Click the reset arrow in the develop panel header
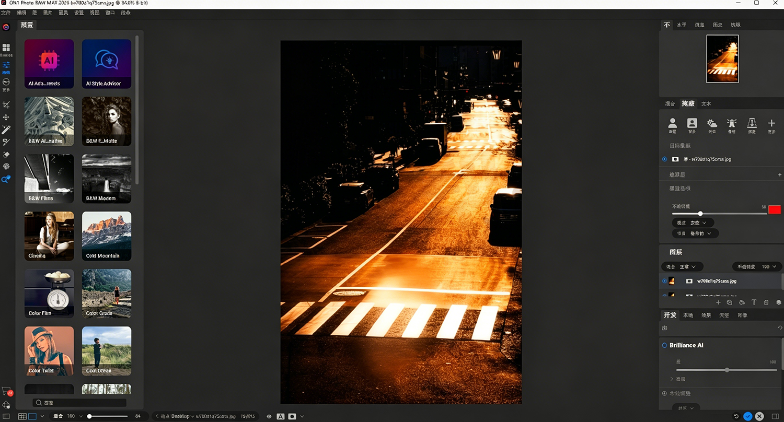This screenshot has height=422, width=784. pos(780,328)
